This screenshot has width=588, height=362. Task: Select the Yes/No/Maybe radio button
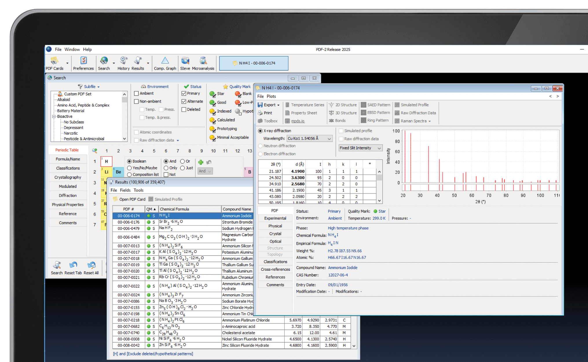[129, 168]
